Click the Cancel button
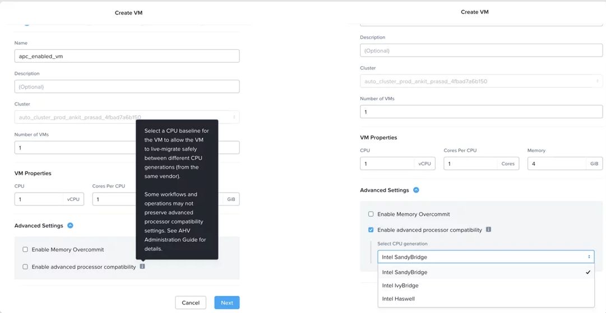The image size is (606, 313). tap(191, 302)
